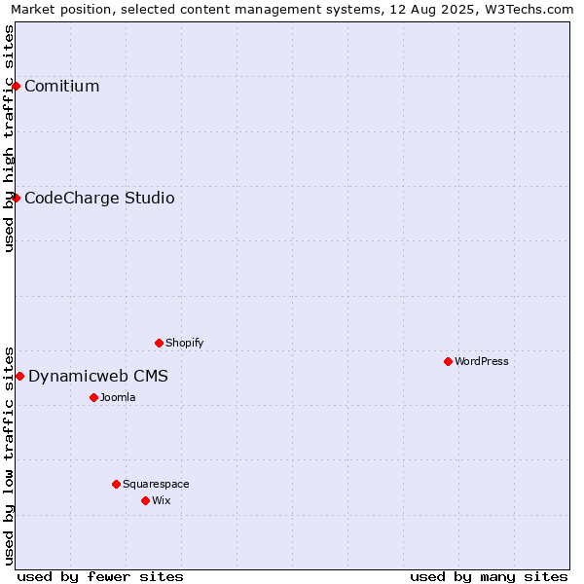
Task: Click the Squarespace data point
Action: [116, 484]
